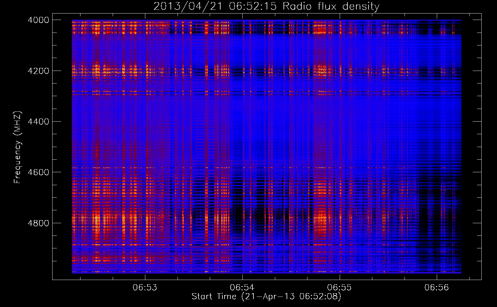
Task: Click the 'Frequency (MHZ)' axis title
Action: point(18,147)
